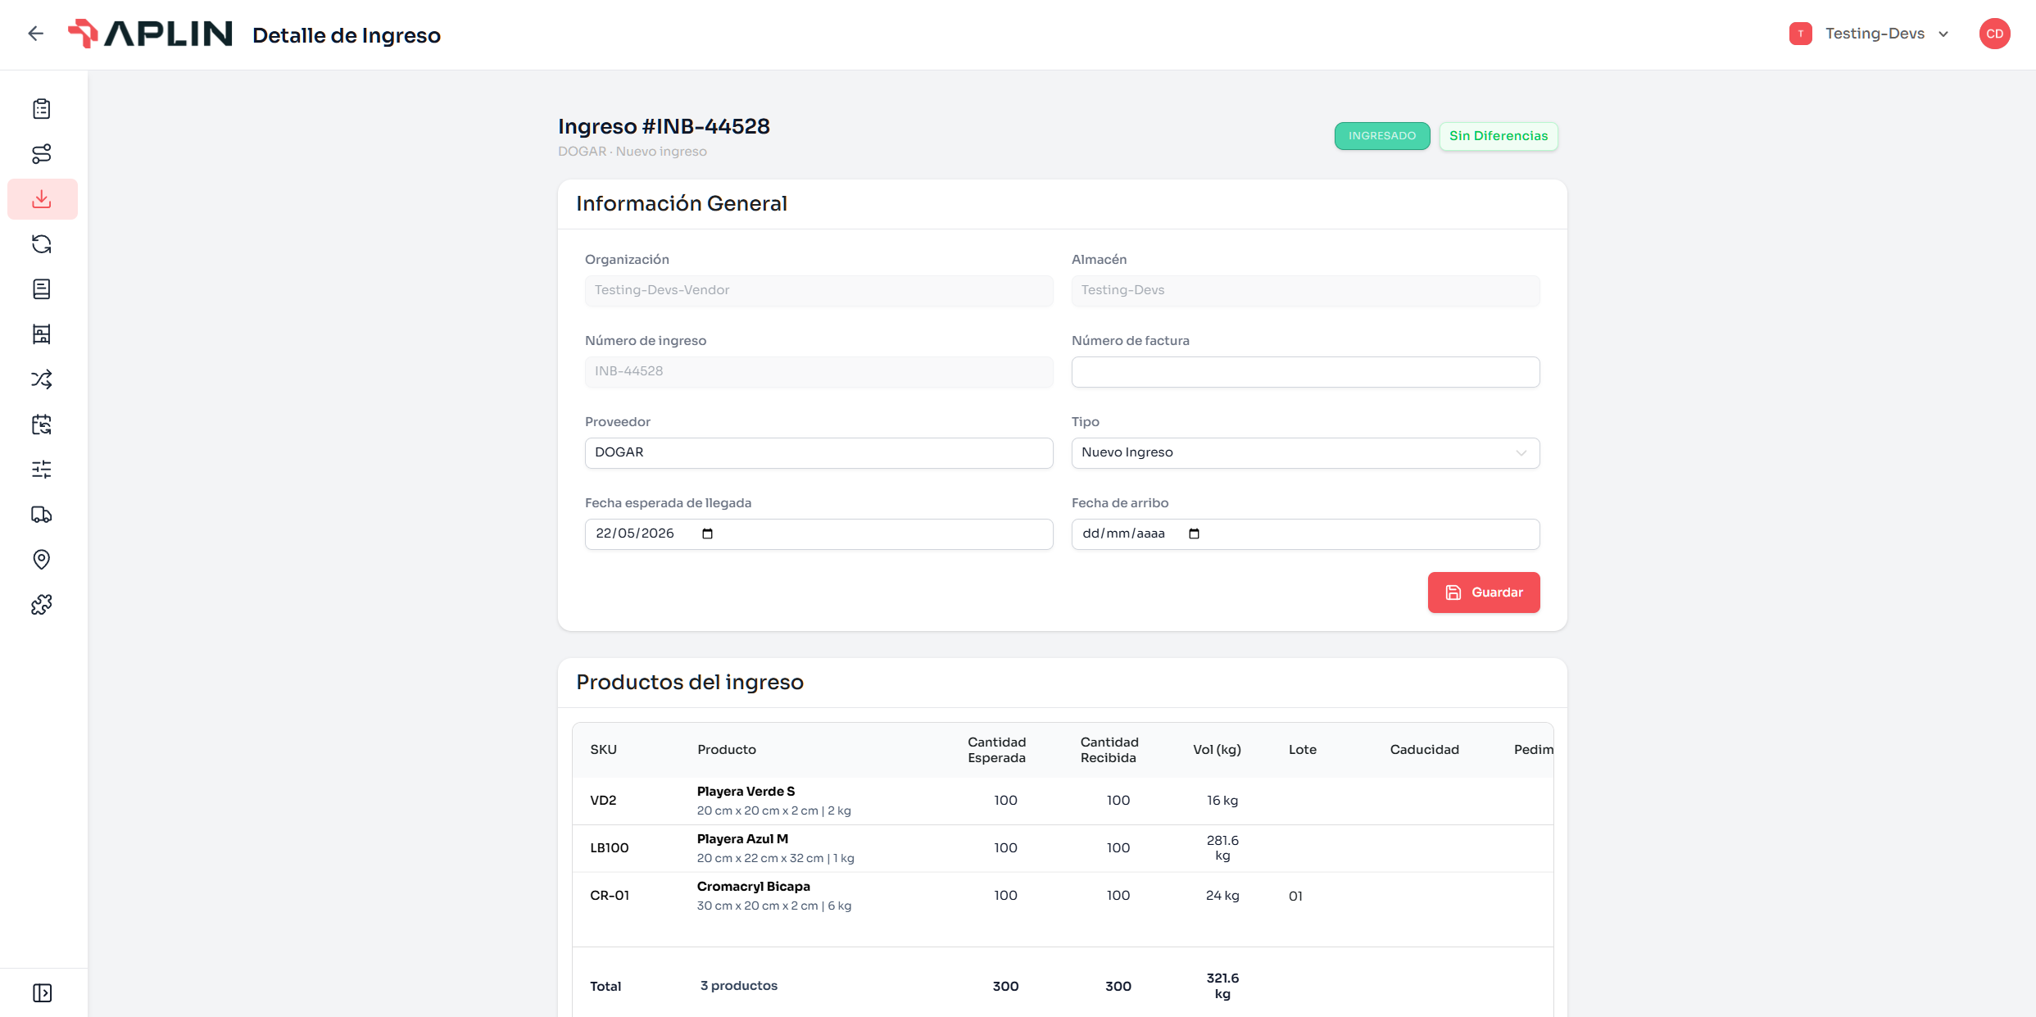
Task: Select the download inbound icon in the sidebar
Action: pos(42,199)
